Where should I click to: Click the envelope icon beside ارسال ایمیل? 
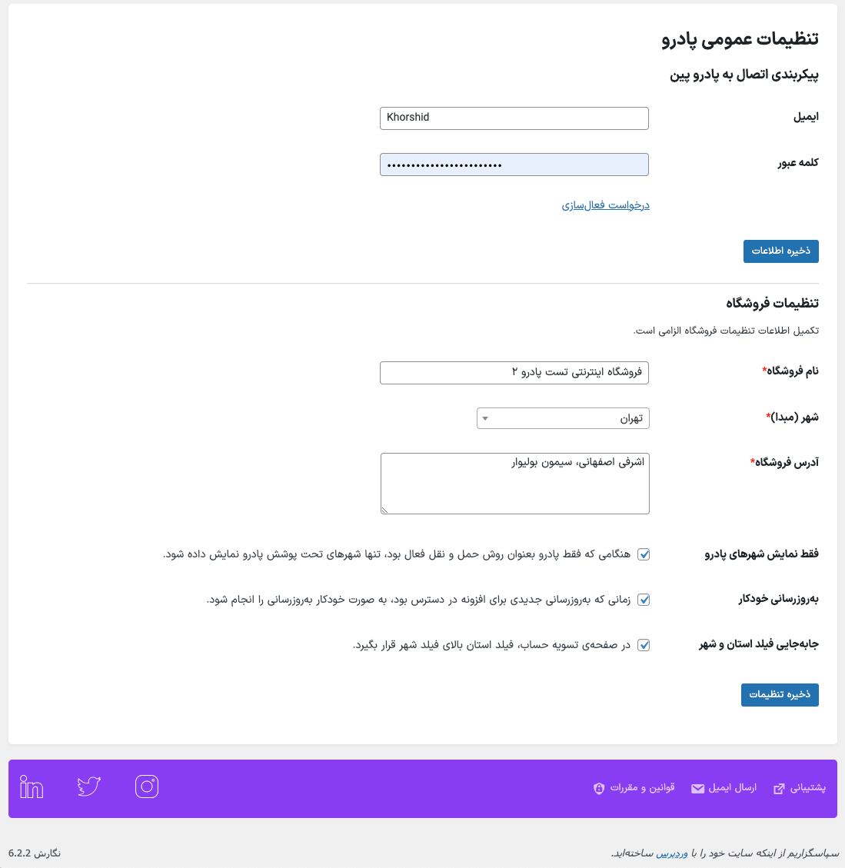tap(697, 788)
